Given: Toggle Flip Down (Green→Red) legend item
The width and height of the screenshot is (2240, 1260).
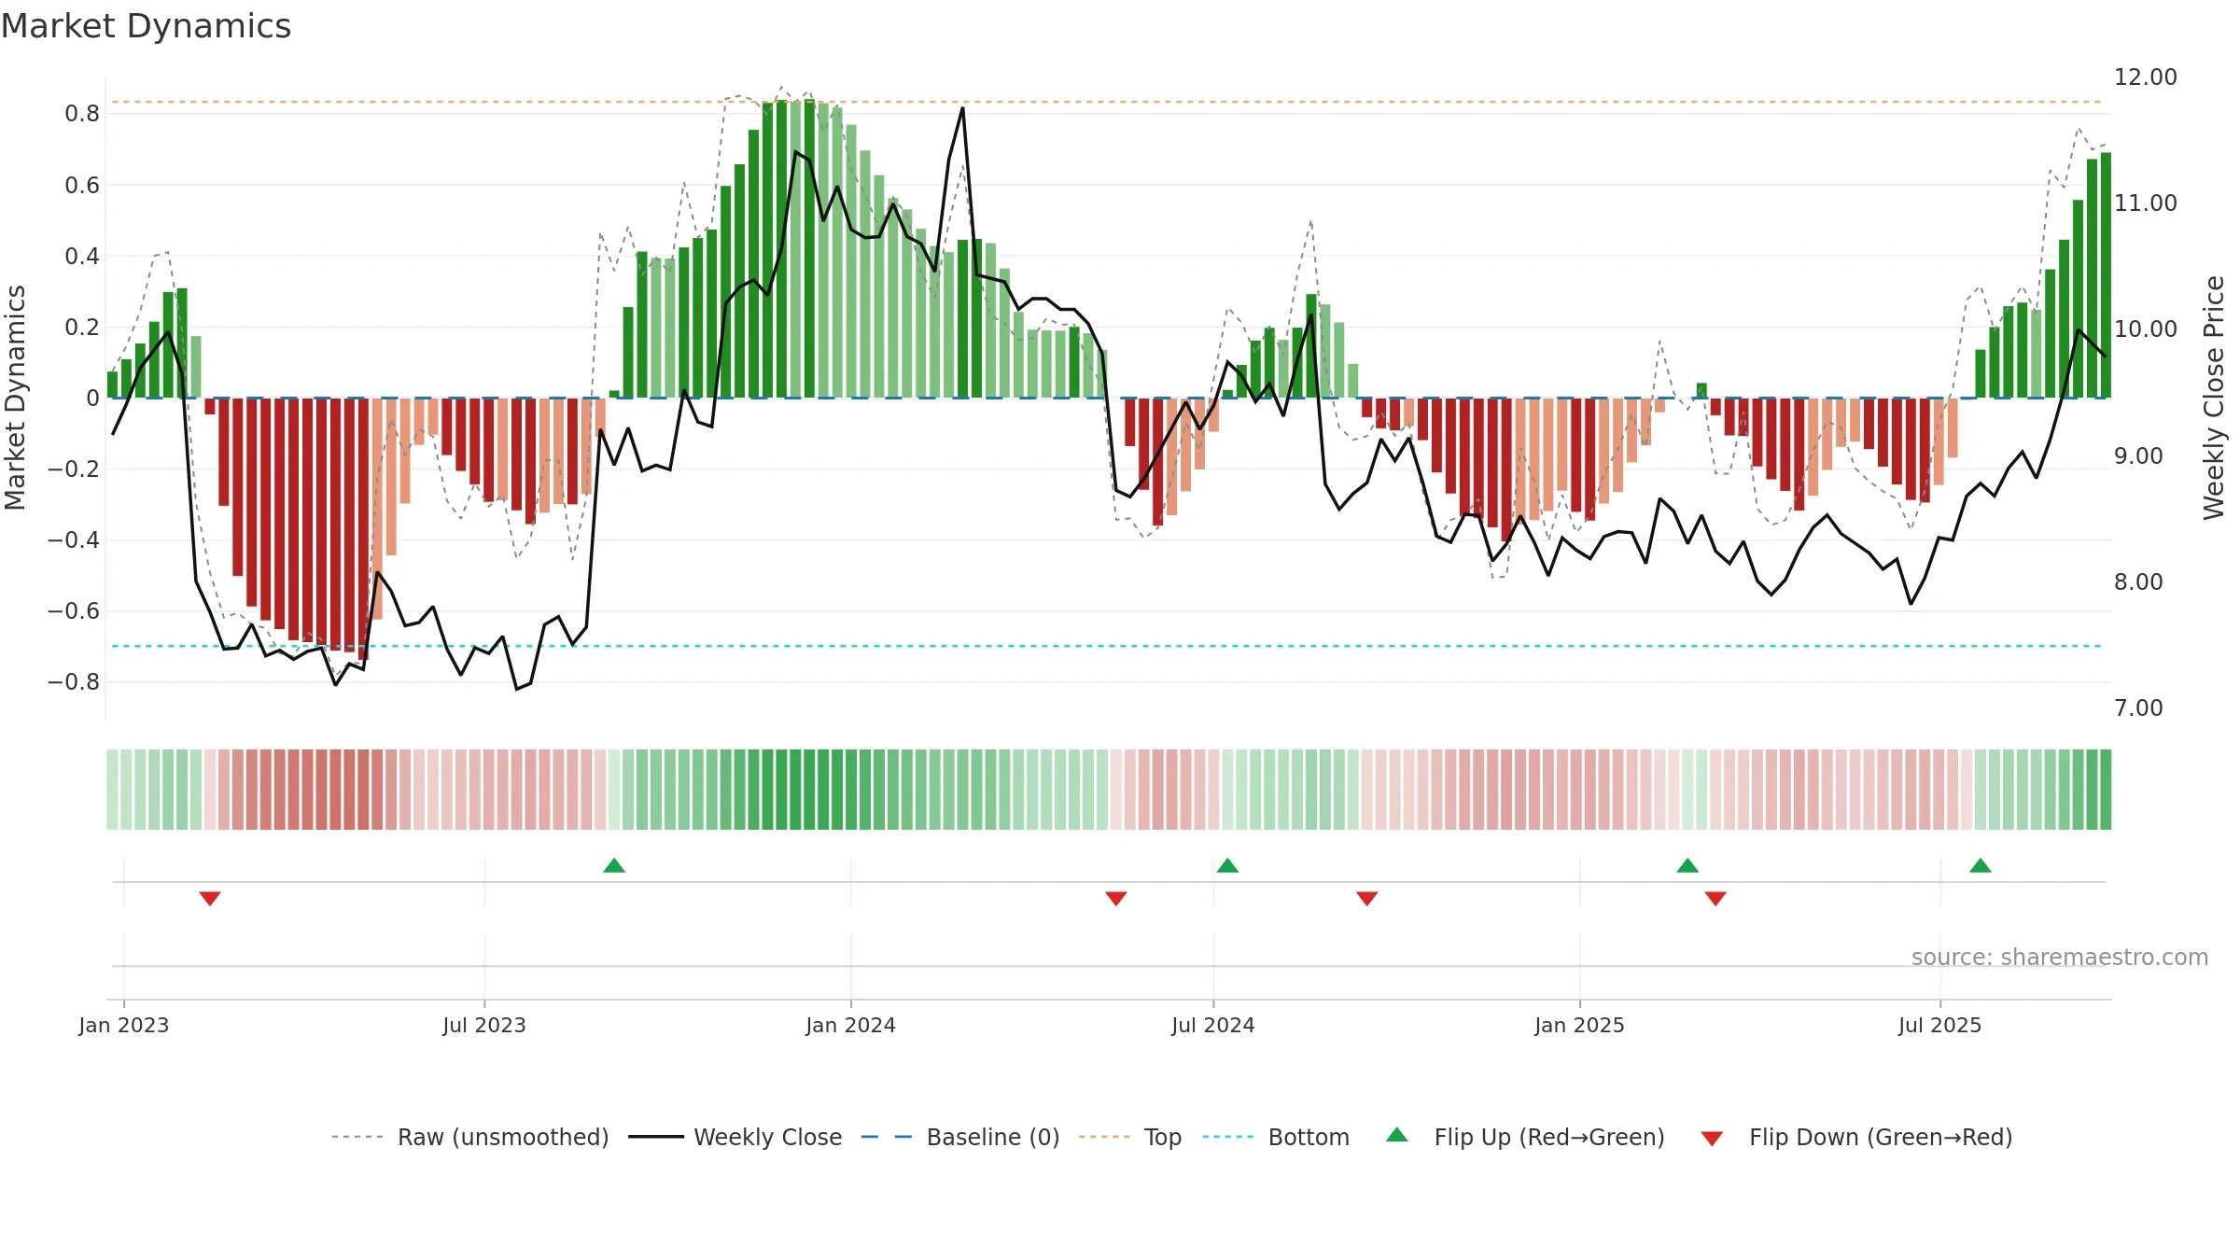Looking at the screenshot, I should (x=1856, y=1137).
